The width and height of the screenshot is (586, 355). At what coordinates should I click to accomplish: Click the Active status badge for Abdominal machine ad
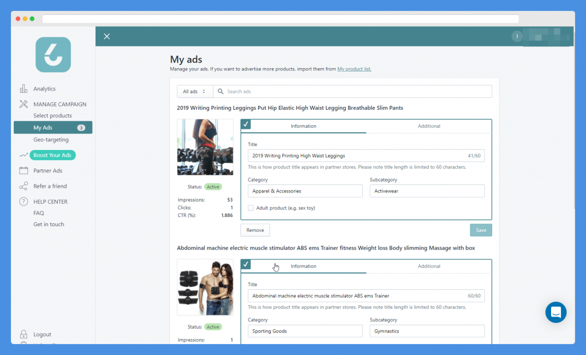pyautogui.click(x=213, y=326)
